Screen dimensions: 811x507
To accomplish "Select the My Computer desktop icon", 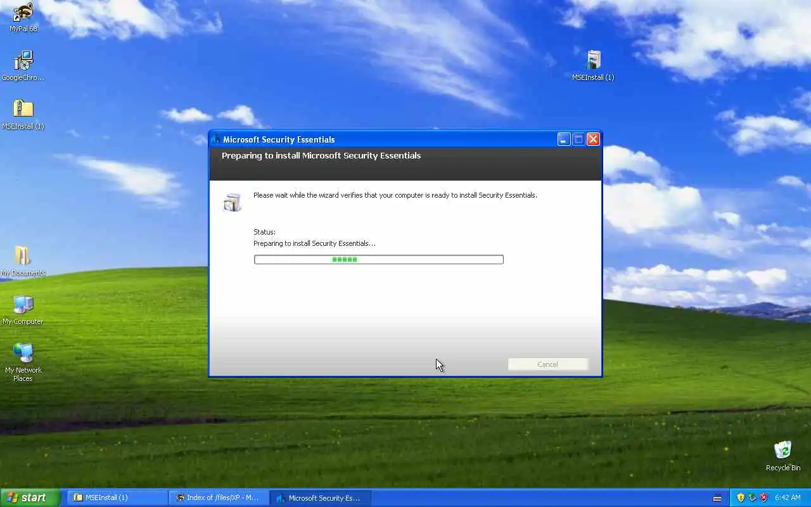I will click(23, 310).
